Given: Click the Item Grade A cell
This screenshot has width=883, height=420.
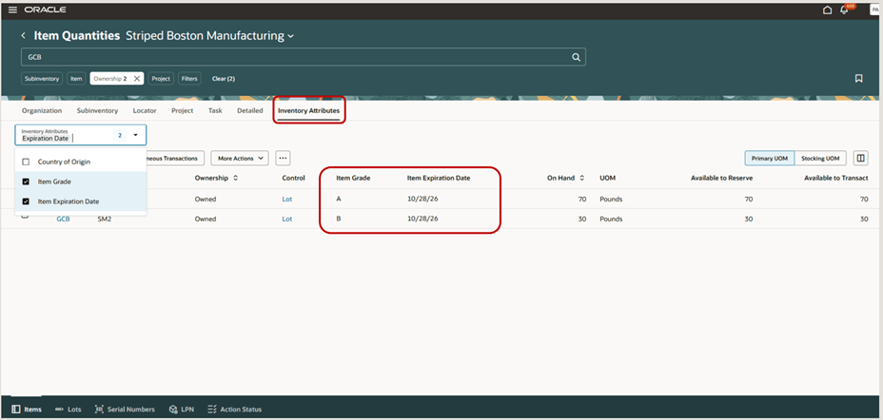Looking at the screenshot, I should tap(339, 199).
